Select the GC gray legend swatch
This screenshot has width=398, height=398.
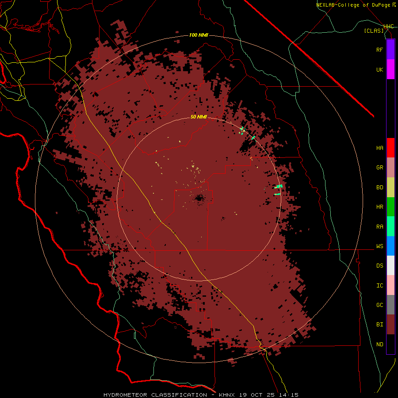[390, 305]
